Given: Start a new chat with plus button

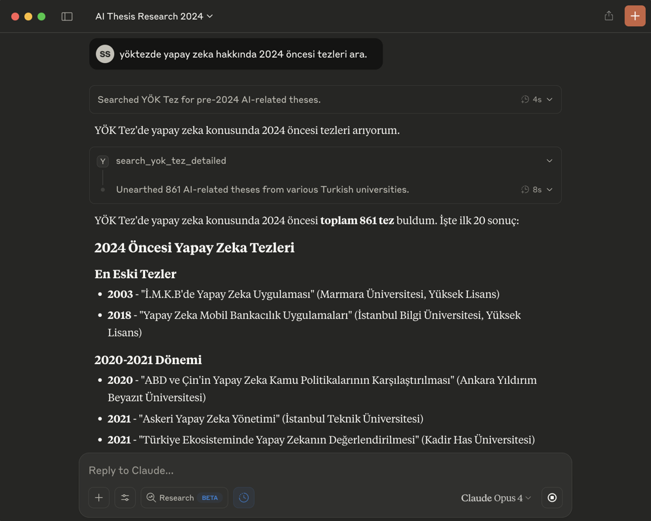Looking at the screenshot, I should point(635,16).
